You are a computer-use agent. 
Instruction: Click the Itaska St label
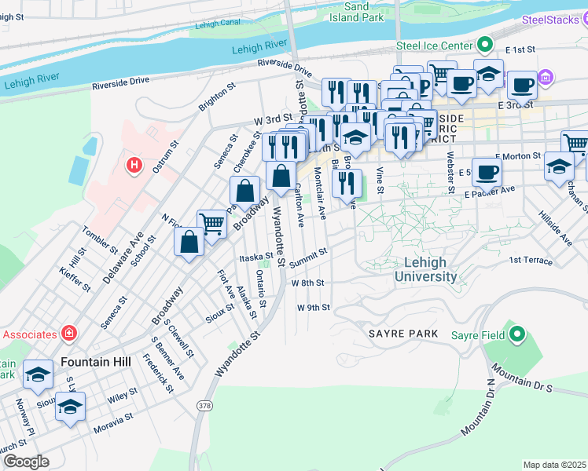click(x=256, y=257)
